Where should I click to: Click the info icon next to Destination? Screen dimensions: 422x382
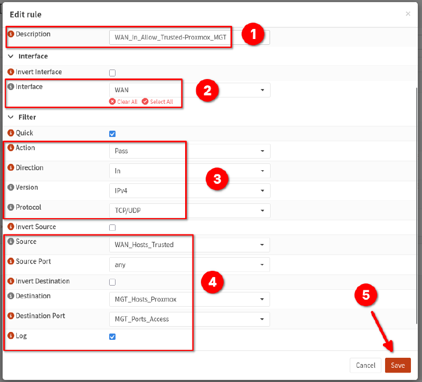click(11, 296)
